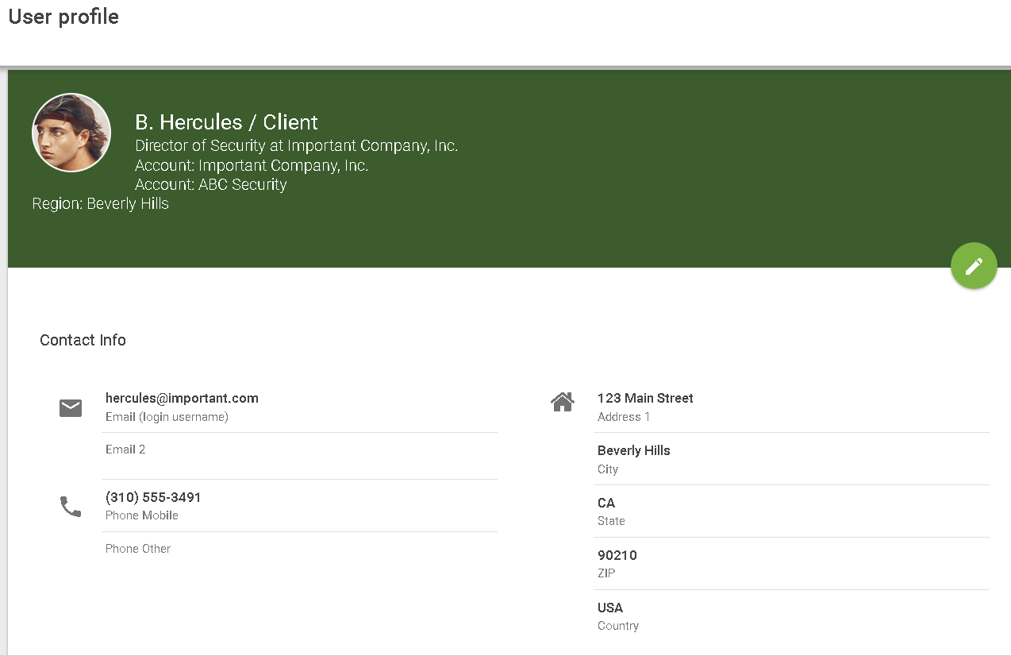The width and height of the screenshot is (1011, 656).
Task: Click the B. Hercules / Client name heading
Action: tap(226, 122)
